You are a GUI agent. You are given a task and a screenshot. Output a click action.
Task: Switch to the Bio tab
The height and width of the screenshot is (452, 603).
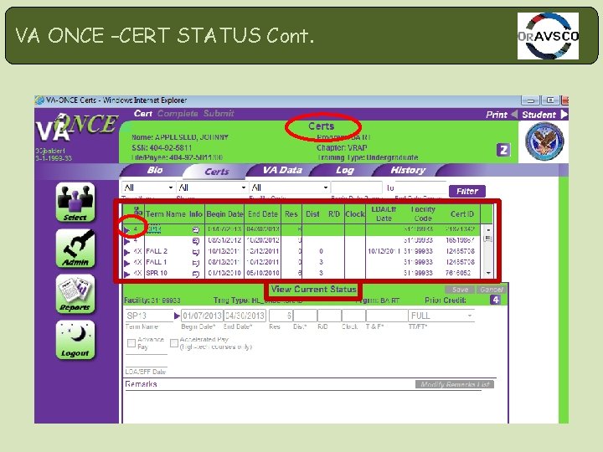click(x=155, y=170)
